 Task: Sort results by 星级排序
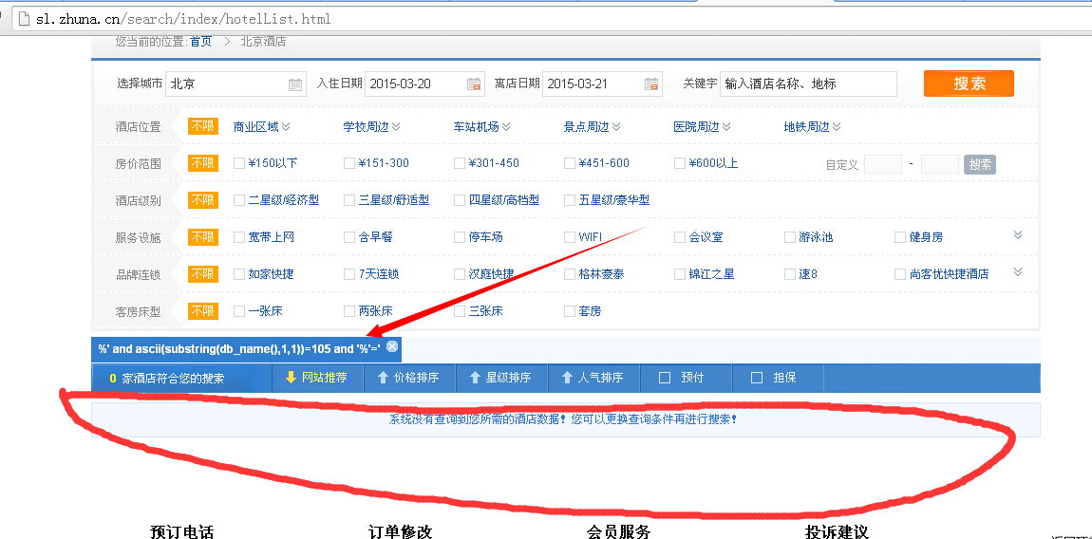tap(501, 378)
